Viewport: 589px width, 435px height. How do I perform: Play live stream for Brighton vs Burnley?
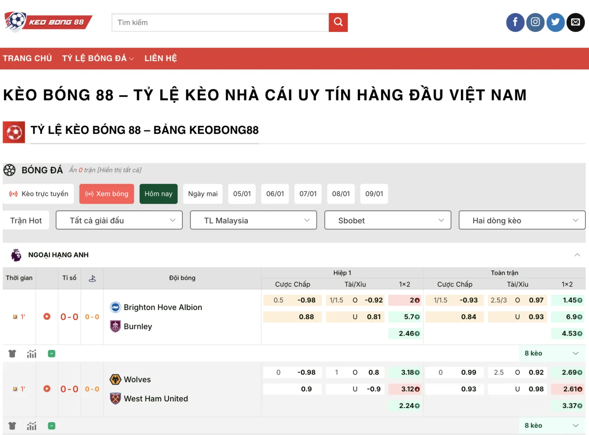pos(47,317)
